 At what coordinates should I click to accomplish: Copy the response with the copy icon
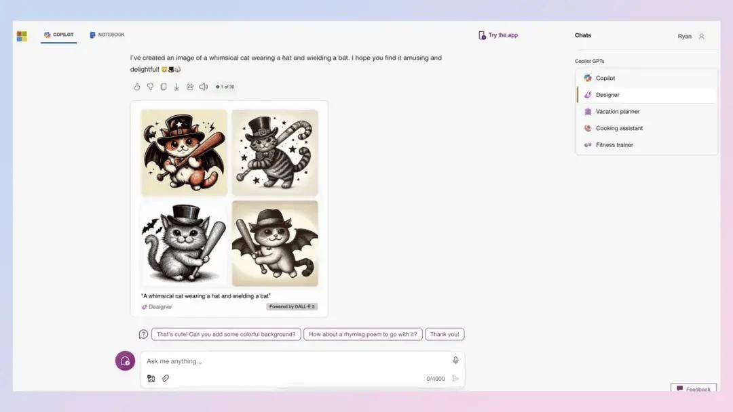[x=164, y=87]
